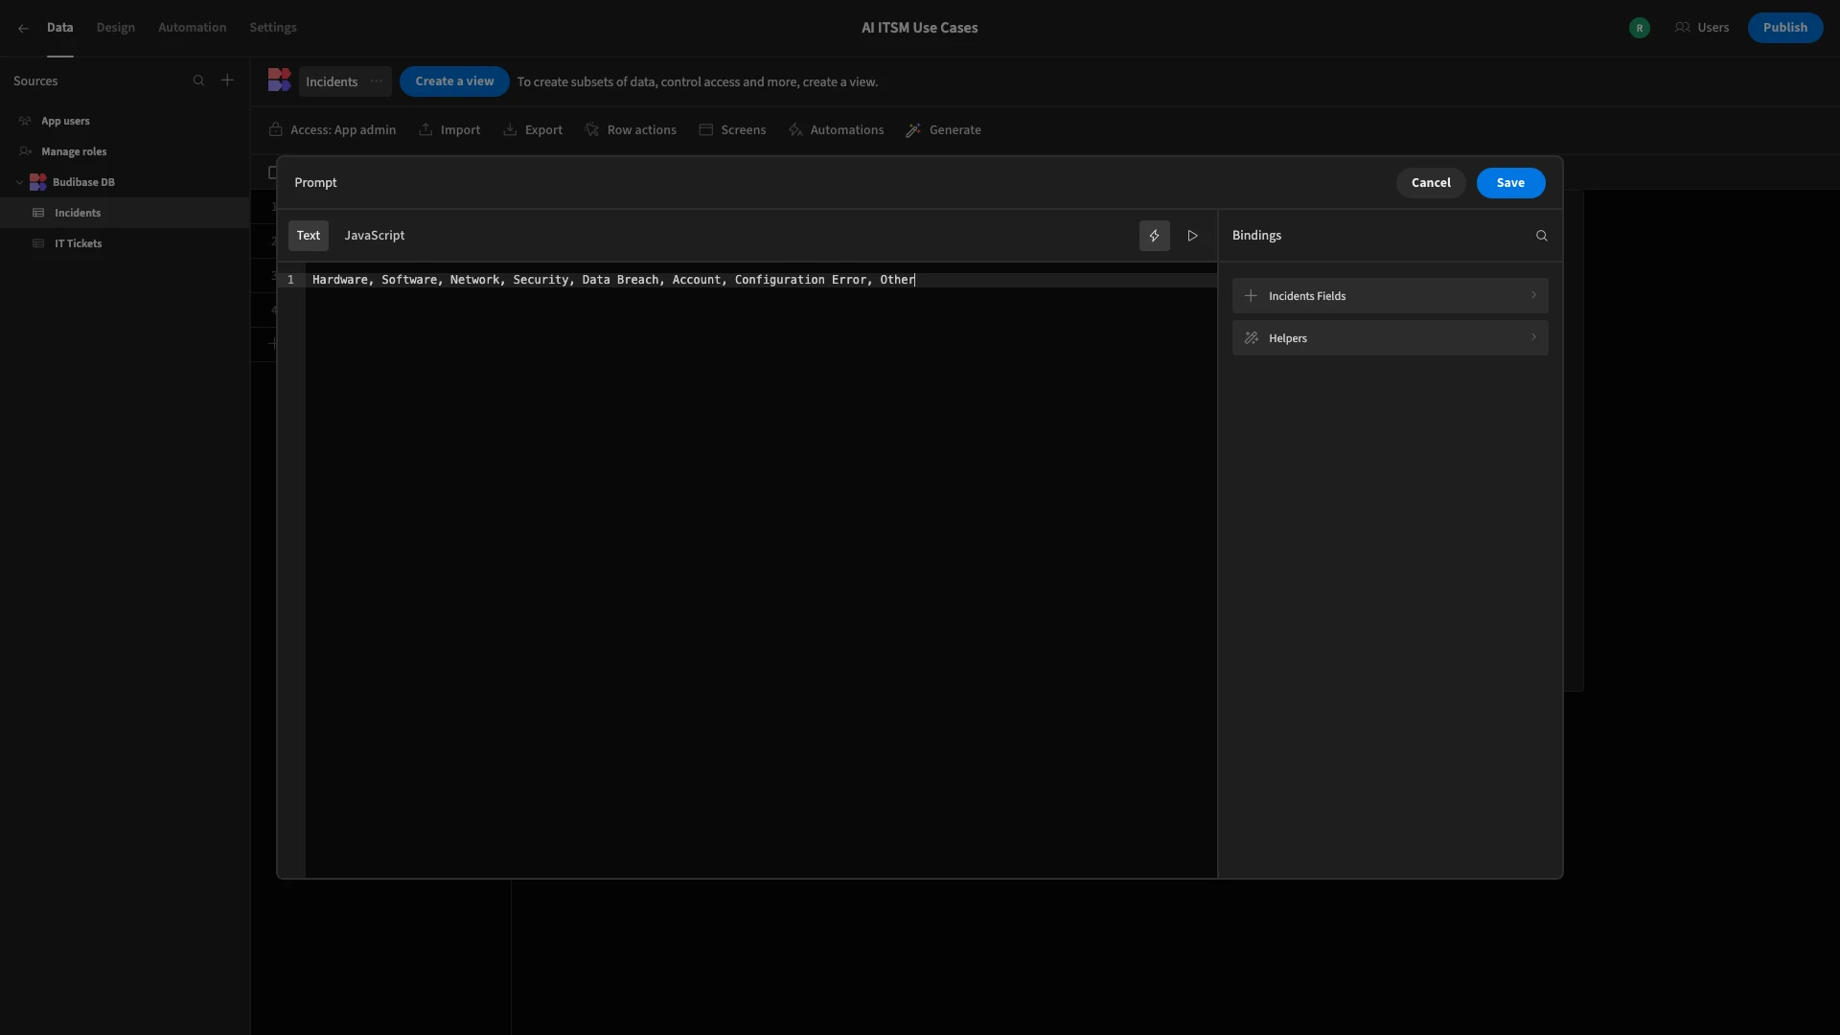Click the Manage roles icon
Image resolution: width=1840 pixels, height=1035 pixels.
tap(25, 151)
